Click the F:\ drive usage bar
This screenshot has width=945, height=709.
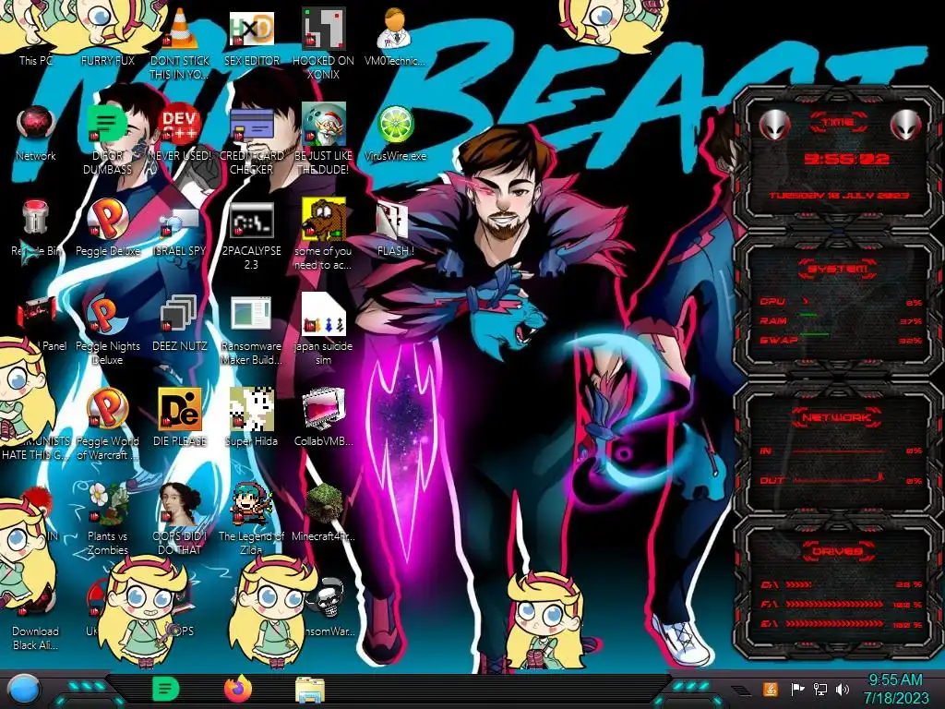point(834,604)
